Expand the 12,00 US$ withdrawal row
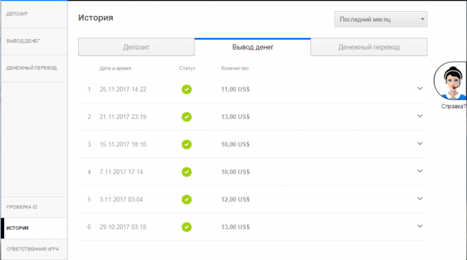This screenshot has width=467, height=260. [420, 199]
